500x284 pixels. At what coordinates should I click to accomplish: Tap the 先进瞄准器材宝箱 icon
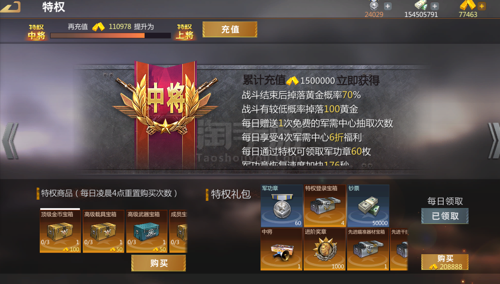coord(368,249)
